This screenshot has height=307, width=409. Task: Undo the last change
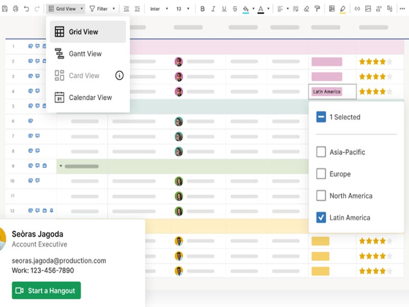point(26,8)
